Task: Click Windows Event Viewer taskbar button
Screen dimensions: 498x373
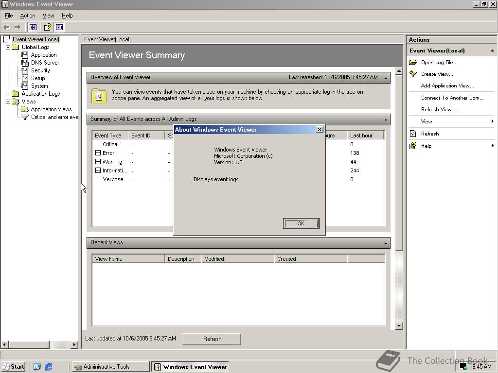Action: (x=190, y=367)
